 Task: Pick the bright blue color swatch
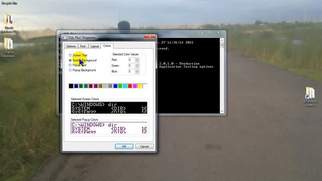point(115,86)
